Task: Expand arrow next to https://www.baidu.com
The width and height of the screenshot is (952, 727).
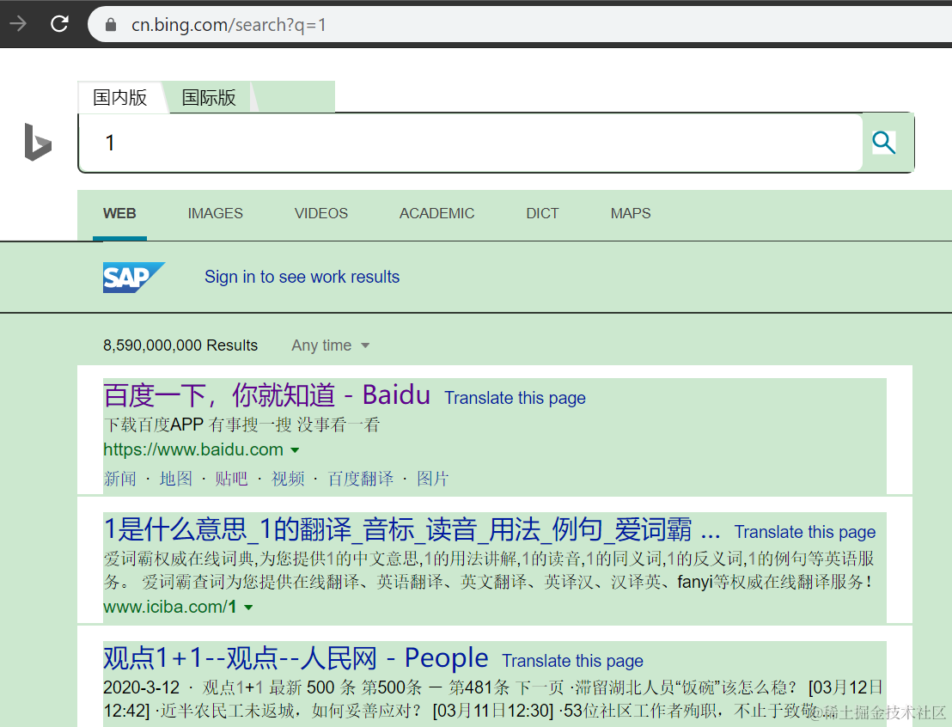Action: click(x=295, y=450)
